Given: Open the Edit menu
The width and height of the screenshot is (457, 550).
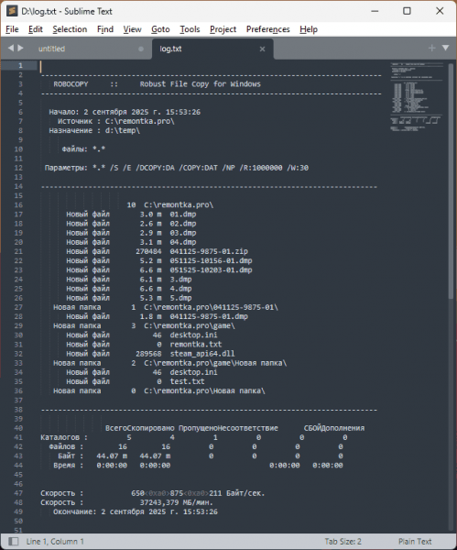Looking at the screenshot, I should [x=36, y=29].
